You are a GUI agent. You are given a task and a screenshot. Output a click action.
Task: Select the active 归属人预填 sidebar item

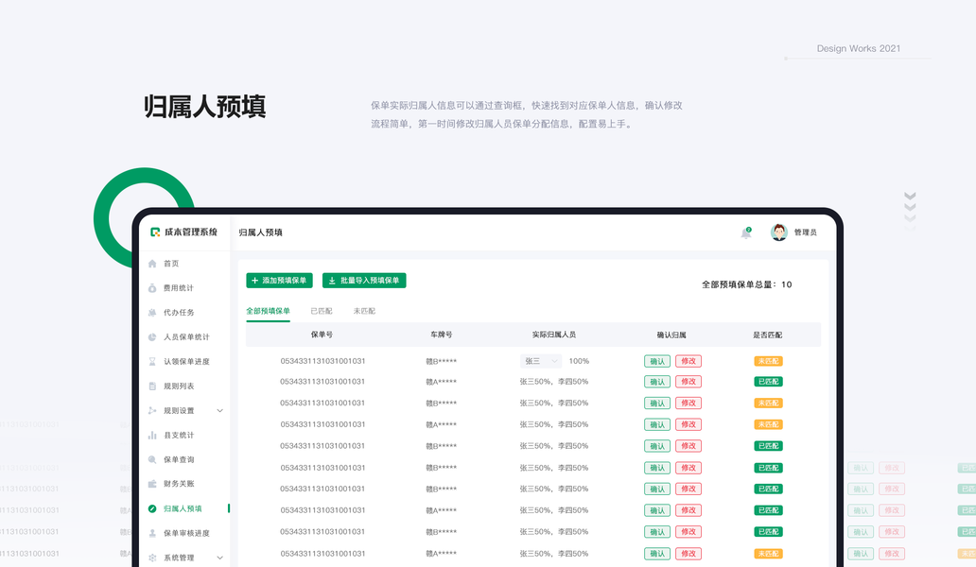[x=183, y=508]
